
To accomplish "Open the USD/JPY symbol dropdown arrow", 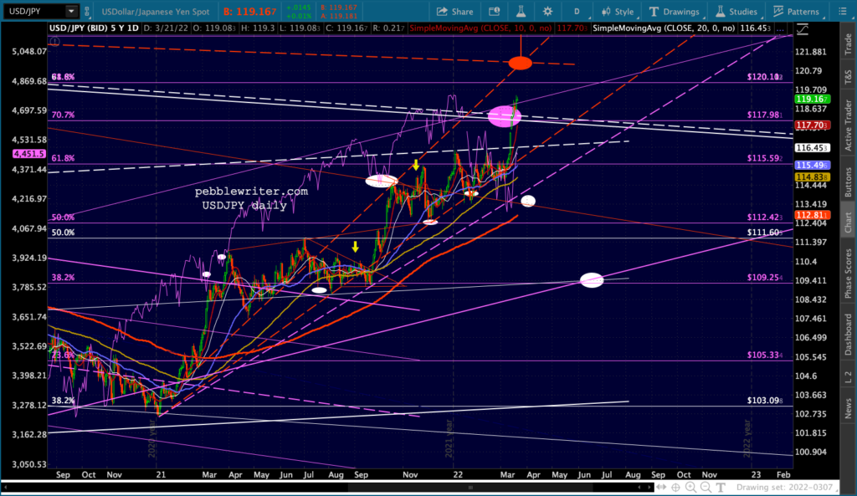I will click(71, 11).
